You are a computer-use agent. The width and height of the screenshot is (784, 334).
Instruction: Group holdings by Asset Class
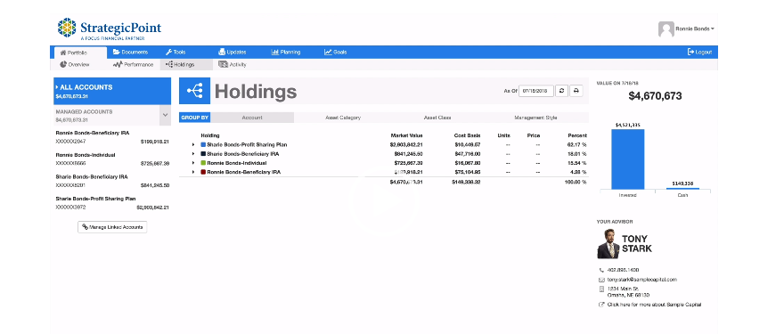[437, 118]
